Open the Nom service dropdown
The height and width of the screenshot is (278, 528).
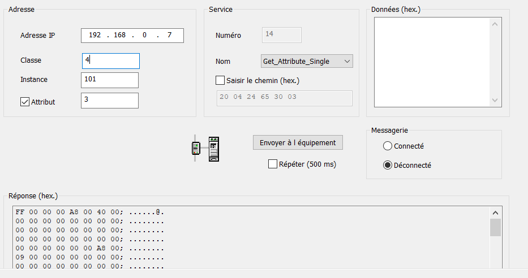point(307,61)
